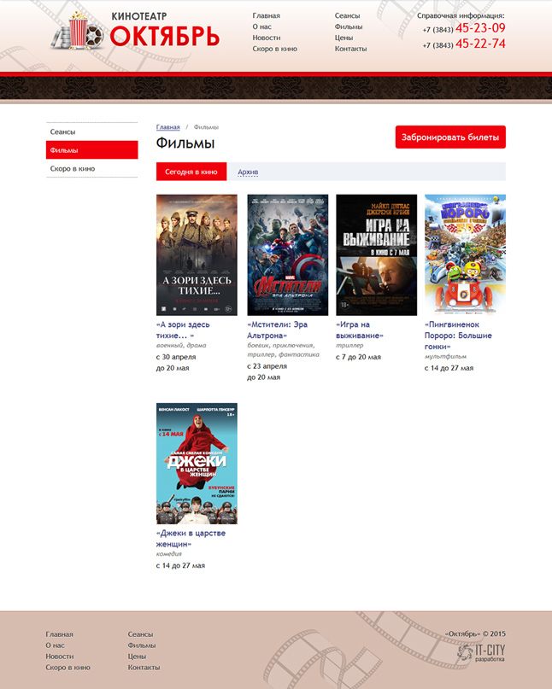Click the «А зори здесь тихие…» title link

pyautogui.click(x=183, y=330)
